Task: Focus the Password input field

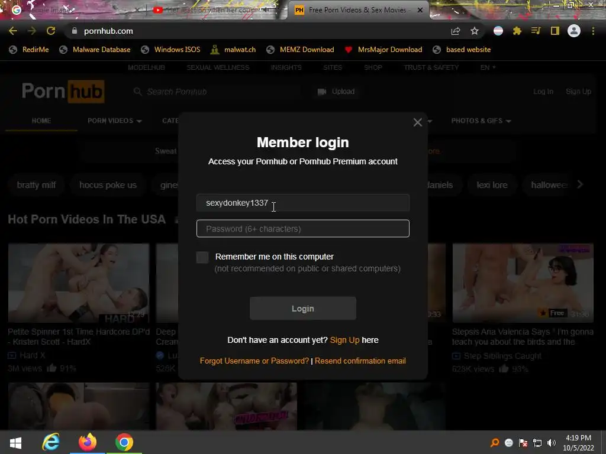Action: pyautogui.click(x=302, y=229)
